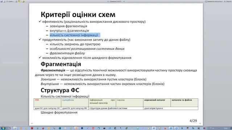Open the Страница 4 из 29 page dropdown

pos(116,1)
